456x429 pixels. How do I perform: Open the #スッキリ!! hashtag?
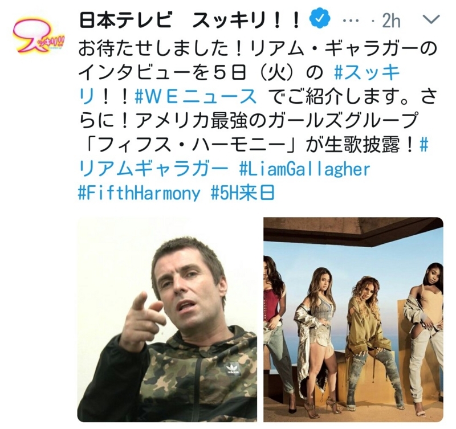coord(239,85)
